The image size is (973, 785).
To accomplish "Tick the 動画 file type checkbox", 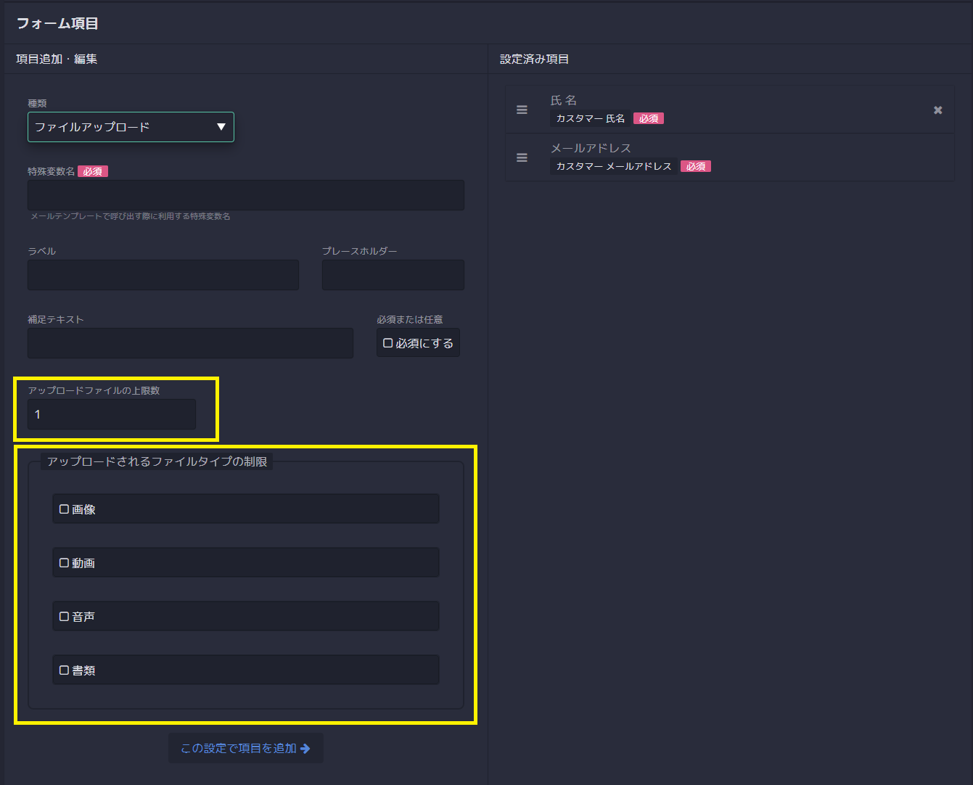I will 65,563.
